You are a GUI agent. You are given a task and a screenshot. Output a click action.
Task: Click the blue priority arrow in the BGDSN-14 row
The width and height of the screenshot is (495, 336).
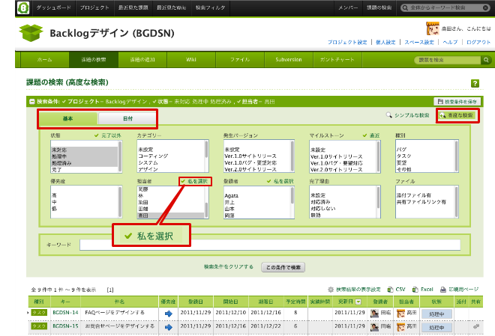tap(169, 314)
